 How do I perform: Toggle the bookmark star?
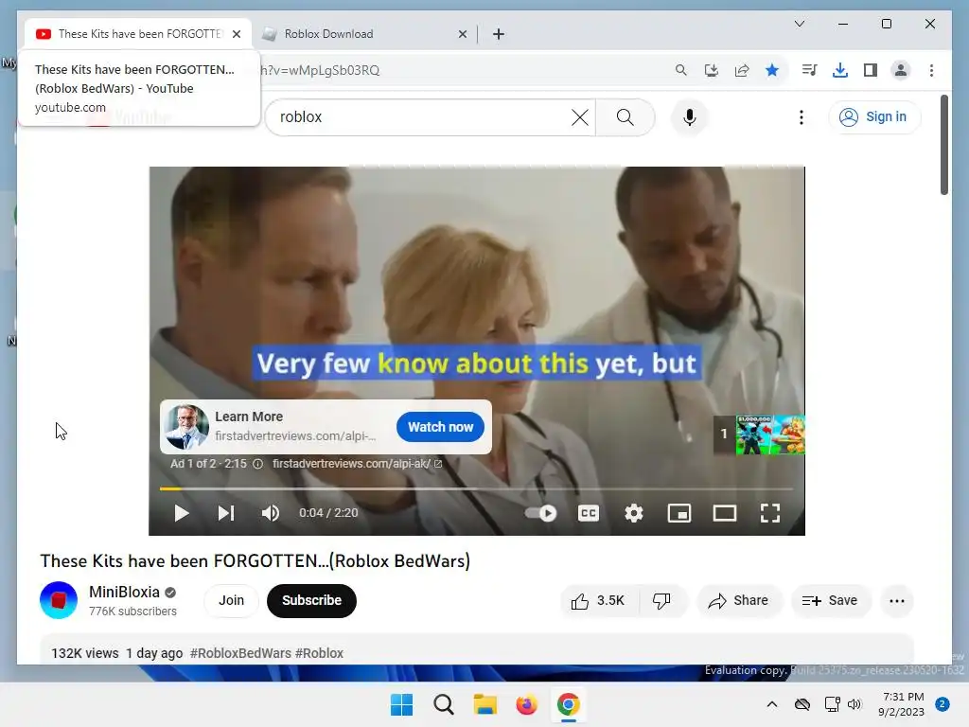pos(772,70)
